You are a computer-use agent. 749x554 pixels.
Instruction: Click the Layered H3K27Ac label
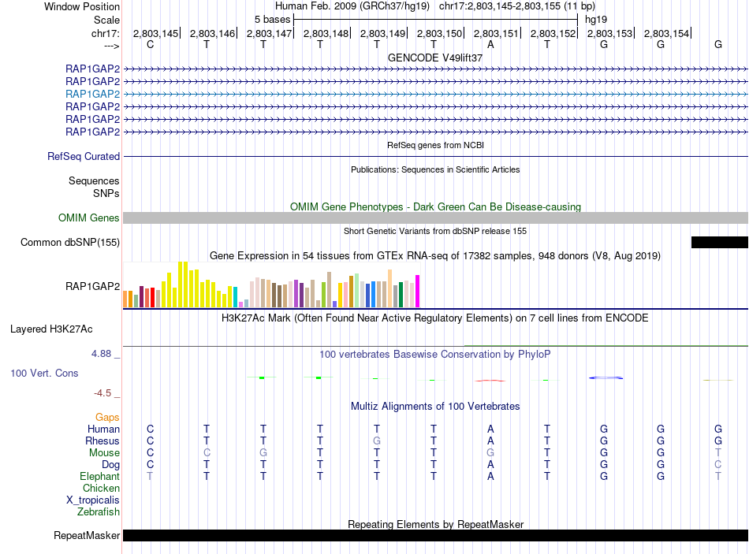tap(51, 329)
